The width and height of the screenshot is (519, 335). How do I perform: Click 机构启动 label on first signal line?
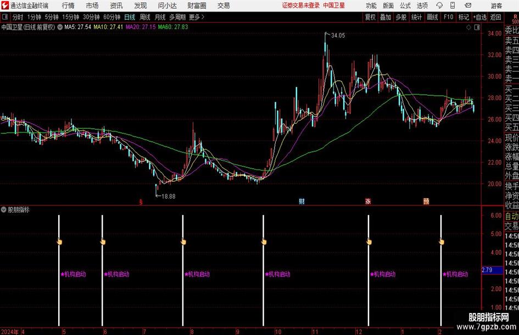coord(75,274)
